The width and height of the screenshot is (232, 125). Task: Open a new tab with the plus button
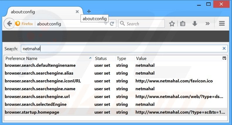coord(89,11)
